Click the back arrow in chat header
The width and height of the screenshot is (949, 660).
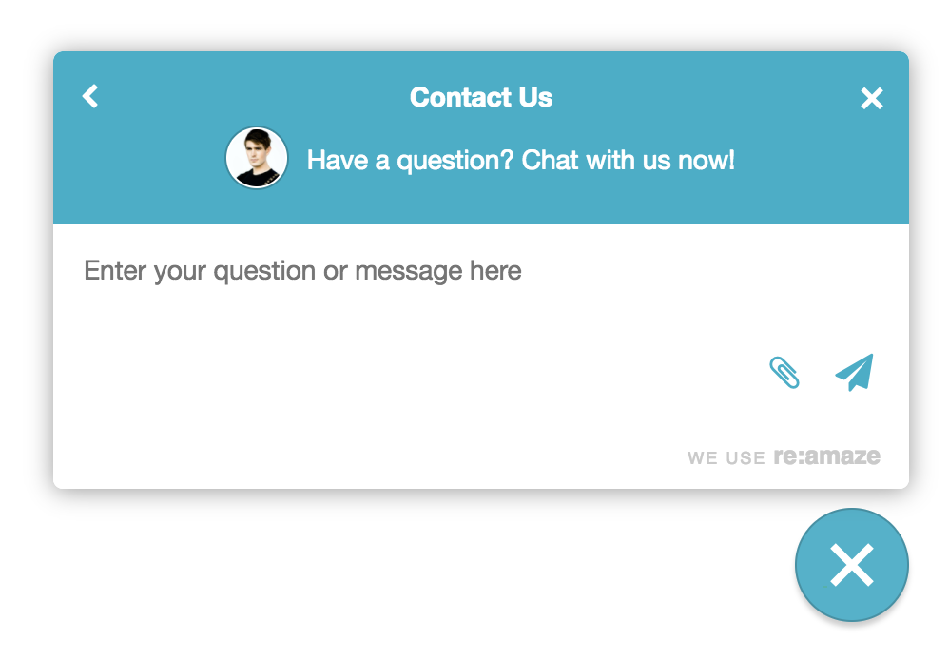90,96
